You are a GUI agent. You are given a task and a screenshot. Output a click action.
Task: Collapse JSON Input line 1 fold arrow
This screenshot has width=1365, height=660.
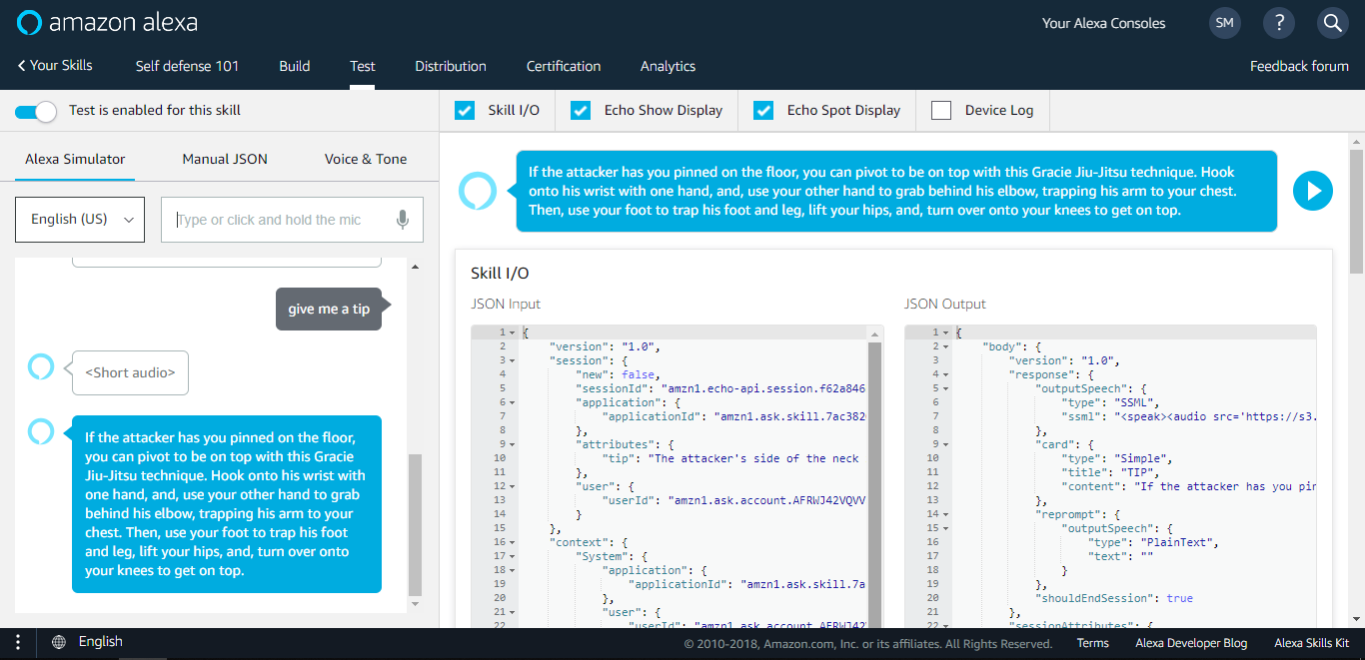pos(512,332)
